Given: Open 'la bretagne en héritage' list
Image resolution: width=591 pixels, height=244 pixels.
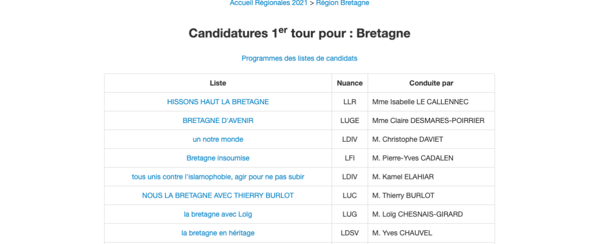Looking at the screenshot, I should click(218, 233).
